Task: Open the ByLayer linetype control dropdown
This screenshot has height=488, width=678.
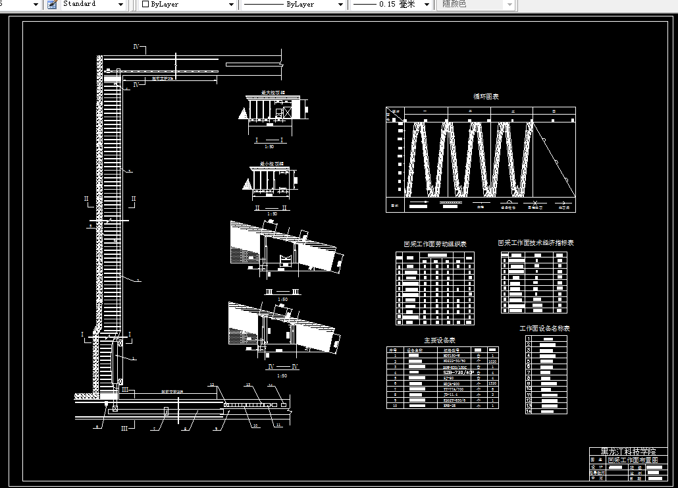Action: click(340, 5)
